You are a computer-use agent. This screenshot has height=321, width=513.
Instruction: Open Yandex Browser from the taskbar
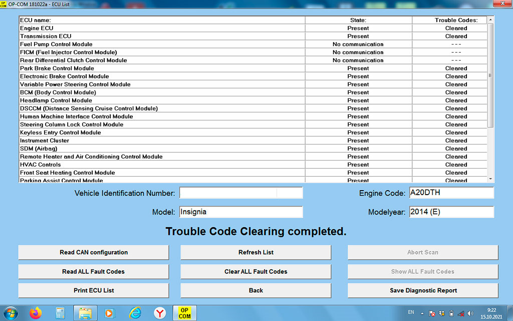click(x=160, y=313)
